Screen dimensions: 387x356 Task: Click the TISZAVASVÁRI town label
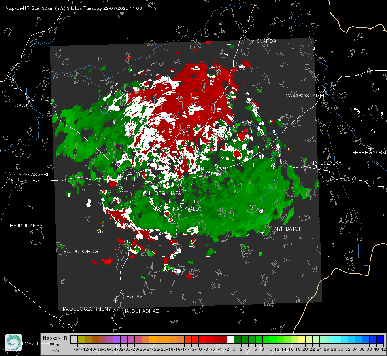pos(31,175)
